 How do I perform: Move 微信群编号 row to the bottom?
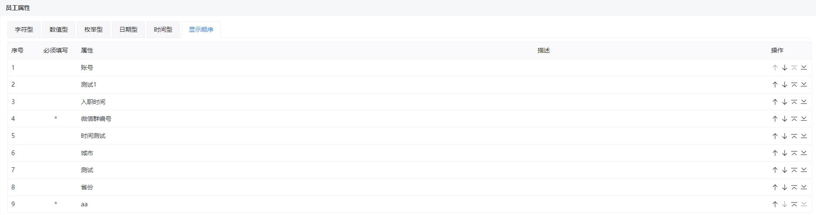tap(804, 119)
